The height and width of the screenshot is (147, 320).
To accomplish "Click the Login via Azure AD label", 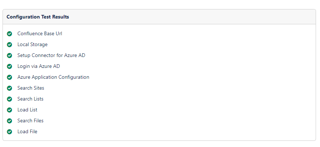I will (x=38, y=66).
